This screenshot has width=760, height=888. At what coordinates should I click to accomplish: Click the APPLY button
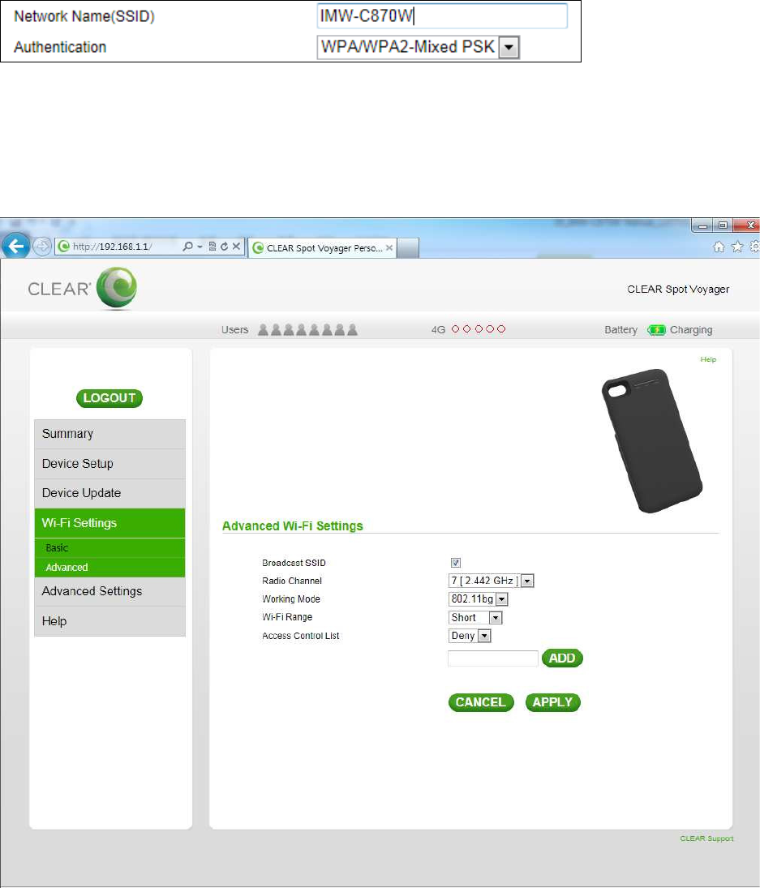552,702
